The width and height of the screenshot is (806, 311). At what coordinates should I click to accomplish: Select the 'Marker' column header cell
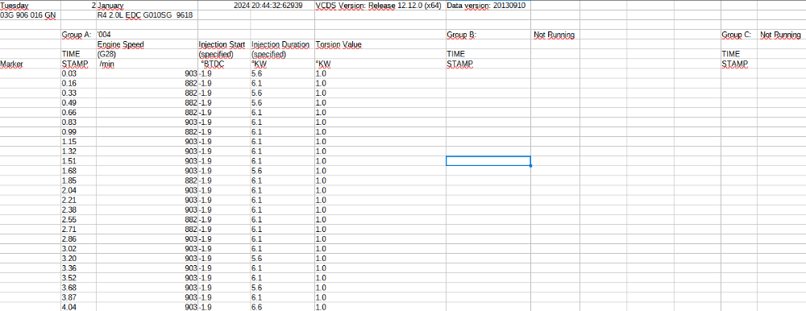[x=31, y=64]
